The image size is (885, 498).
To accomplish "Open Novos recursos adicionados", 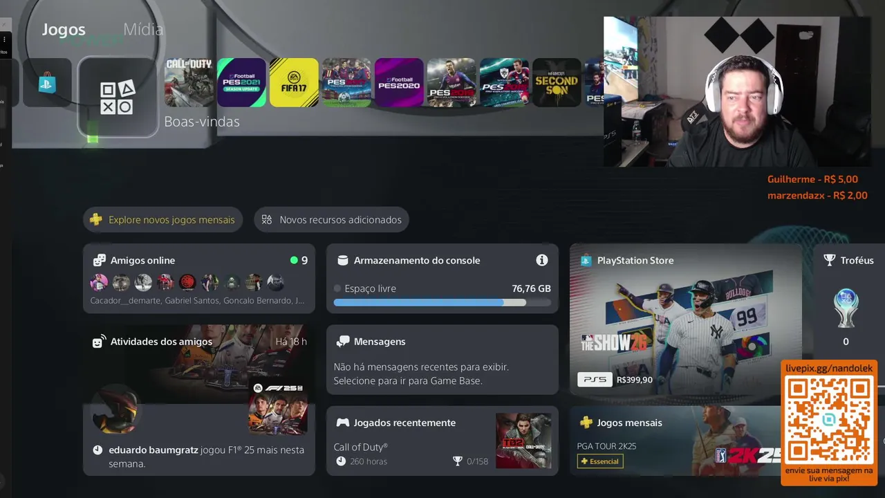I will 332,220.
